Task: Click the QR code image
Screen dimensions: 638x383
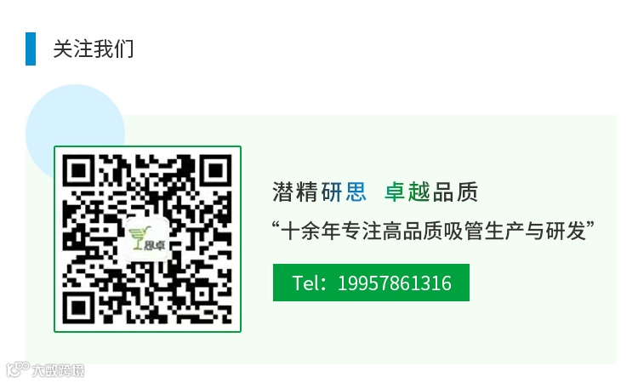Action: 147,239
